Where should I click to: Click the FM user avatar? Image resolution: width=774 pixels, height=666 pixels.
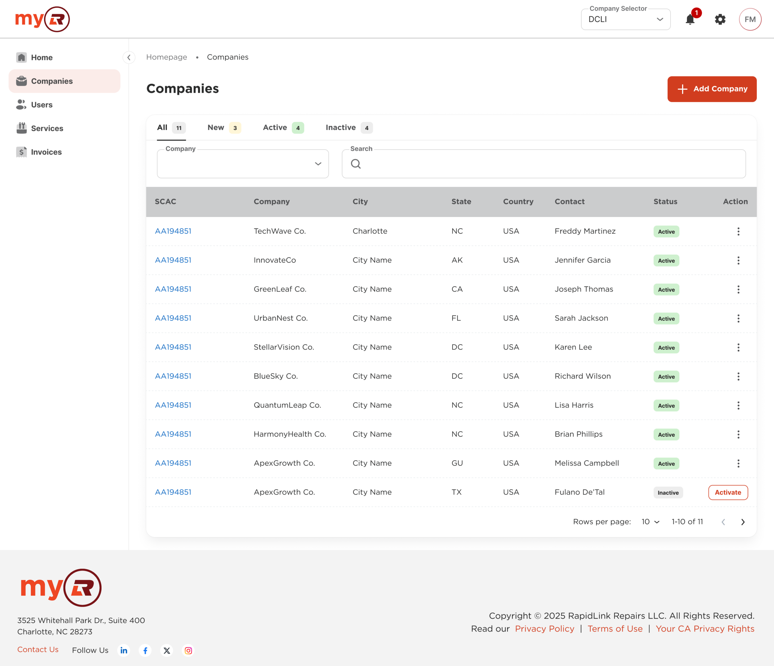pyautogui.click(x=750, y=19)
